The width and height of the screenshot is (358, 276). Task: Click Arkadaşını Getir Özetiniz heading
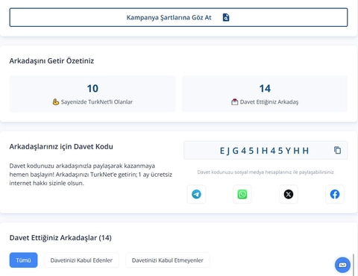[51, 61]
